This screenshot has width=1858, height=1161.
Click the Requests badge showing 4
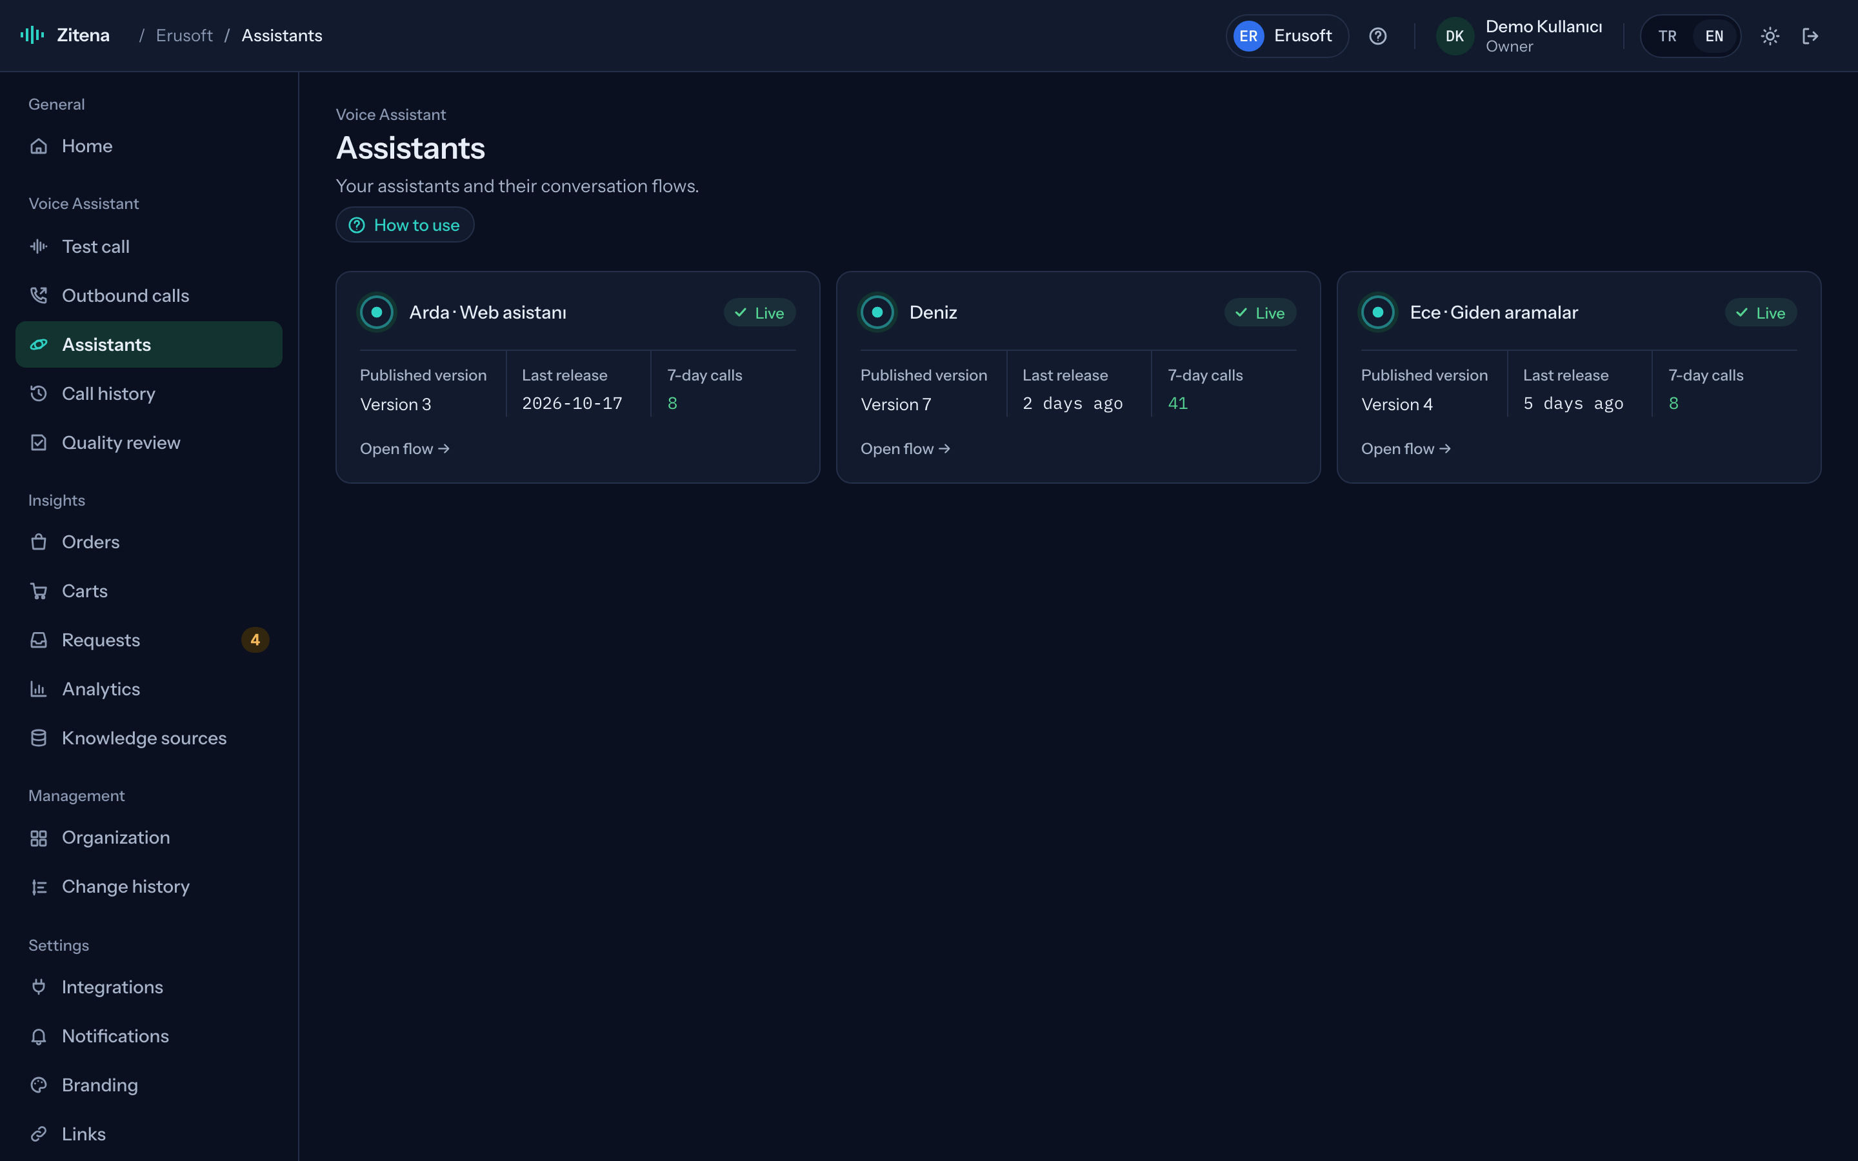pos(255,640)
